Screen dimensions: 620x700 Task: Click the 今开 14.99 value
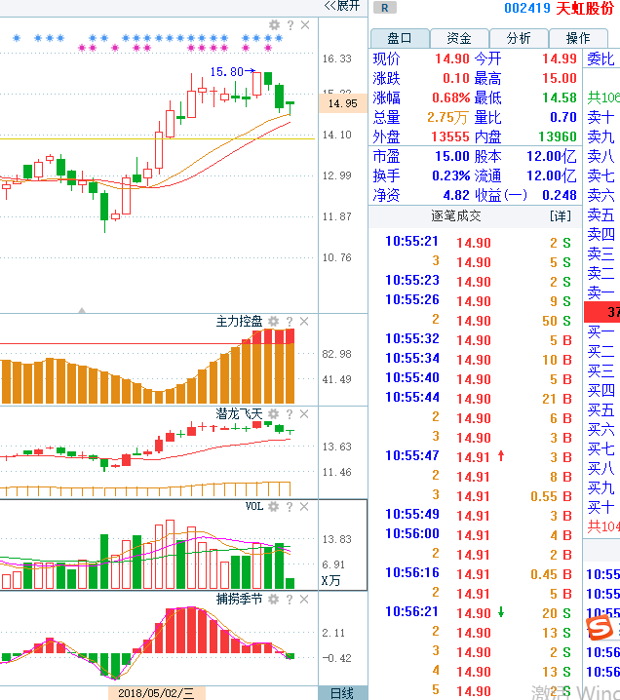560,58
